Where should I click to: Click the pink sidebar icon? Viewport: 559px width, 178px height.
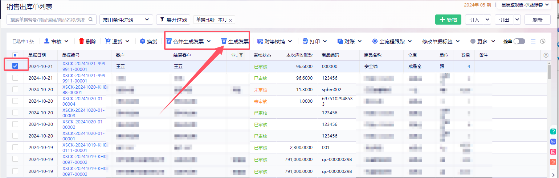553,152
